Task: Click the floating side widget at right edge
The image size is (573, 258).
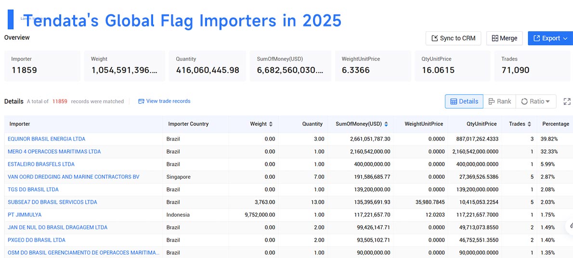Action: tap(570, 225)
